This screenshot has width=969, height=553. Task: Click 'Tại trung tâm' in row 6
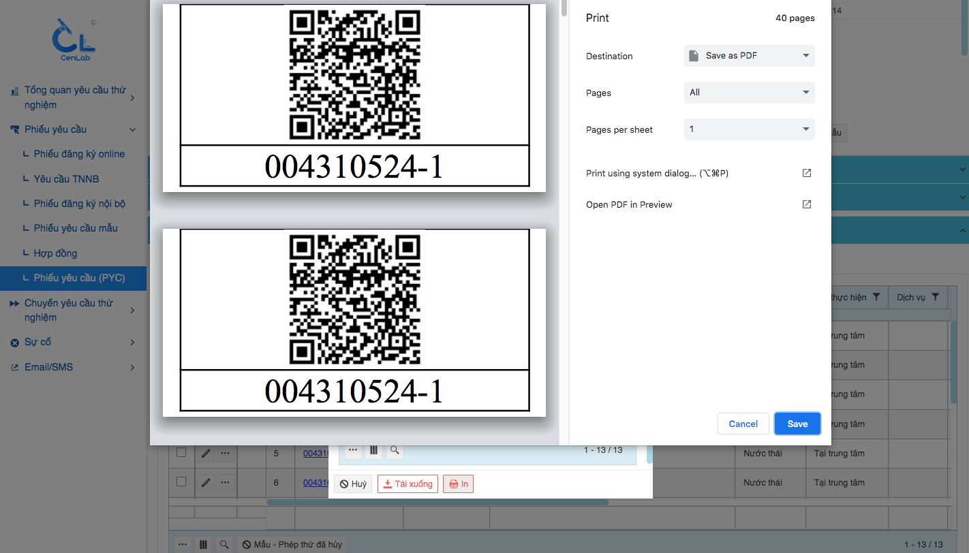pyautogui.click(x=840, y=483)
